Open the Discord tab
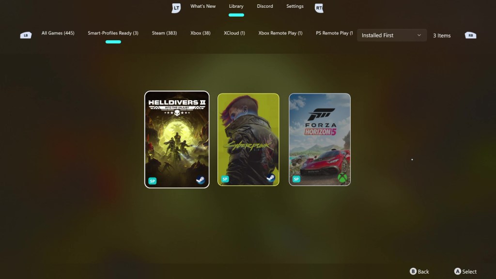Viewport: 496px width, 279px height. [264, 6]
